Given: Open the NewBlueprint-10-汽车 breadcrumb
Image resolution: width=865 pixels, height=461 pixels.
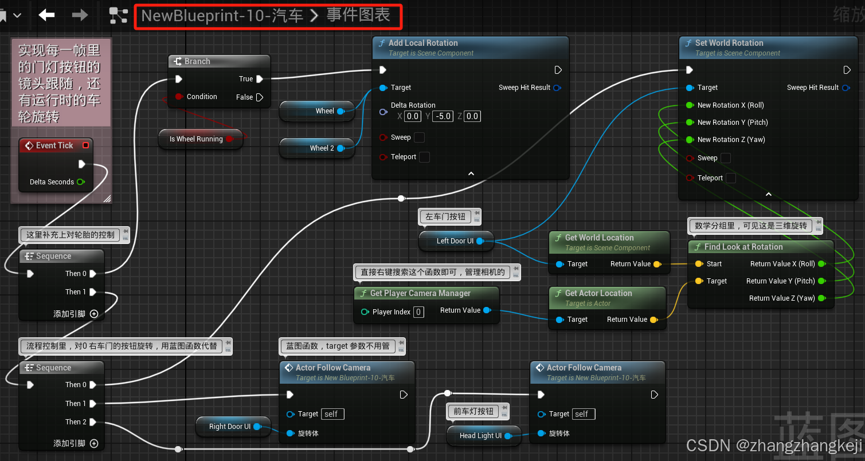Looking at the screenshot, I should pos(222,15).
